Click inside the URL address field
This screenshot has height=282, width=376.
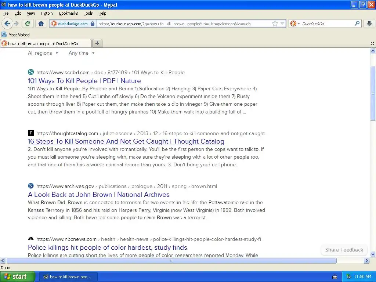coord(184,24)
